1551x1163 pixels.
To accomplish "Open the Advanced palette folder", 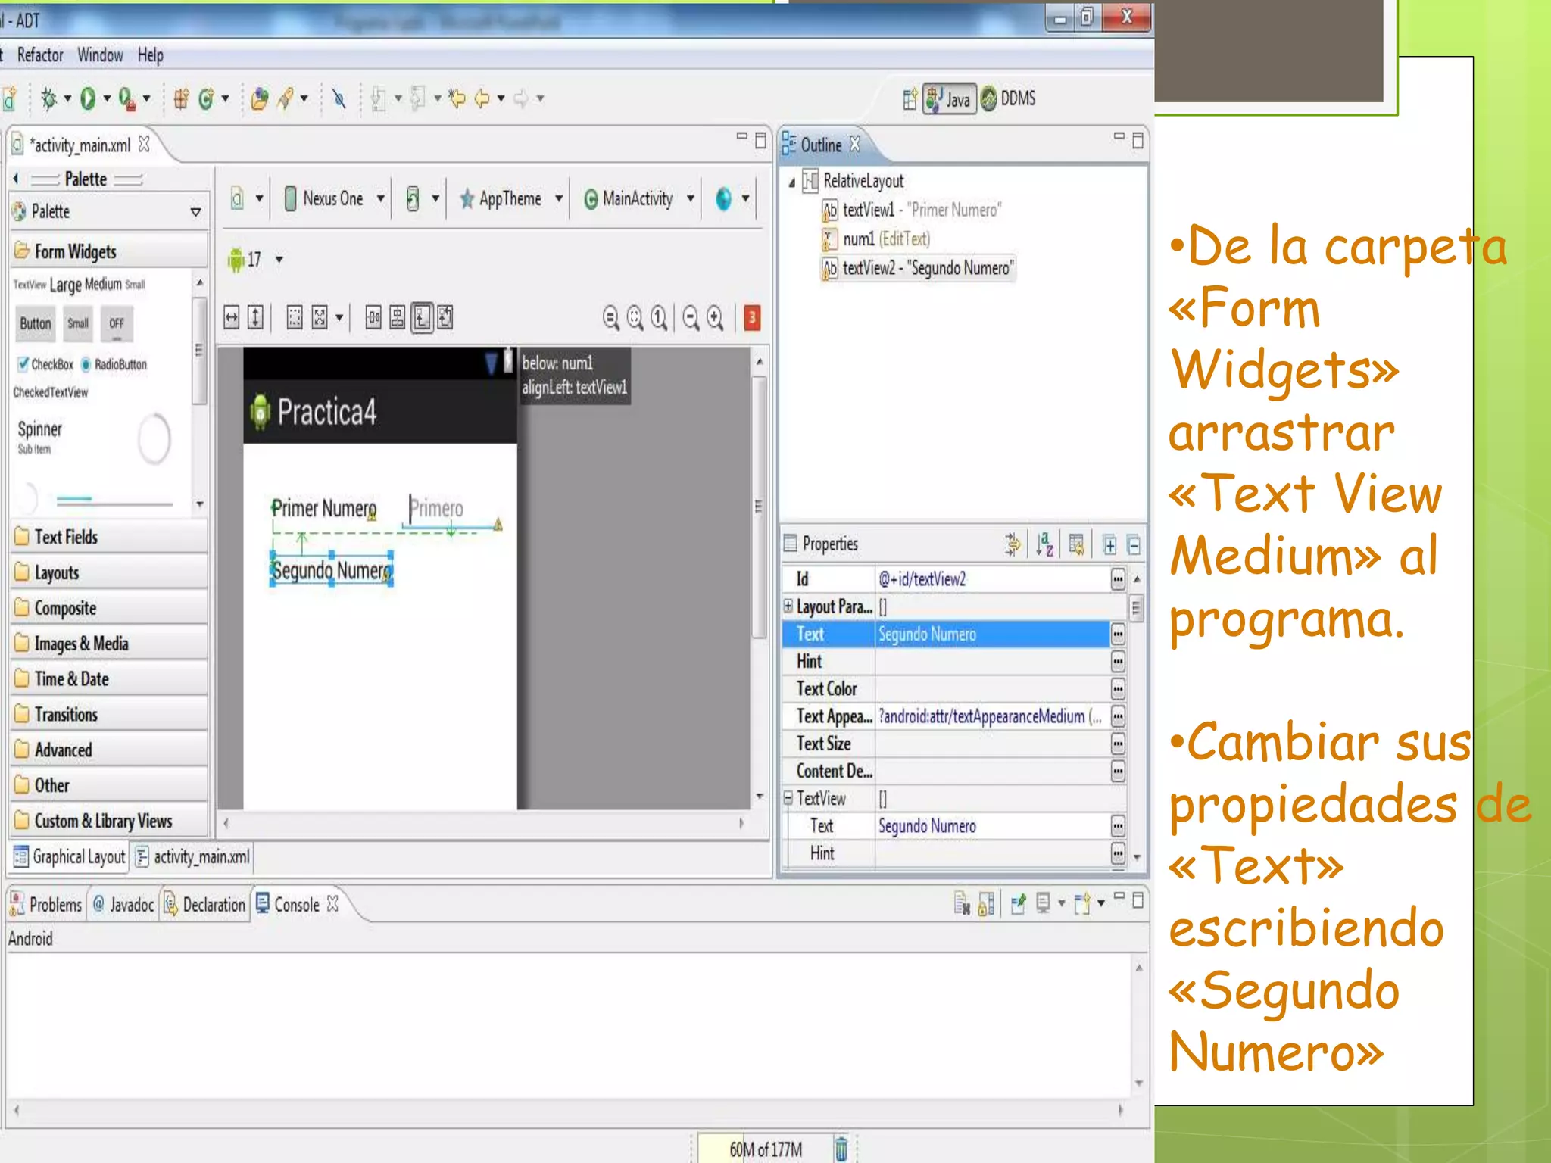I will pyautogui.click(x=110, y=750).
